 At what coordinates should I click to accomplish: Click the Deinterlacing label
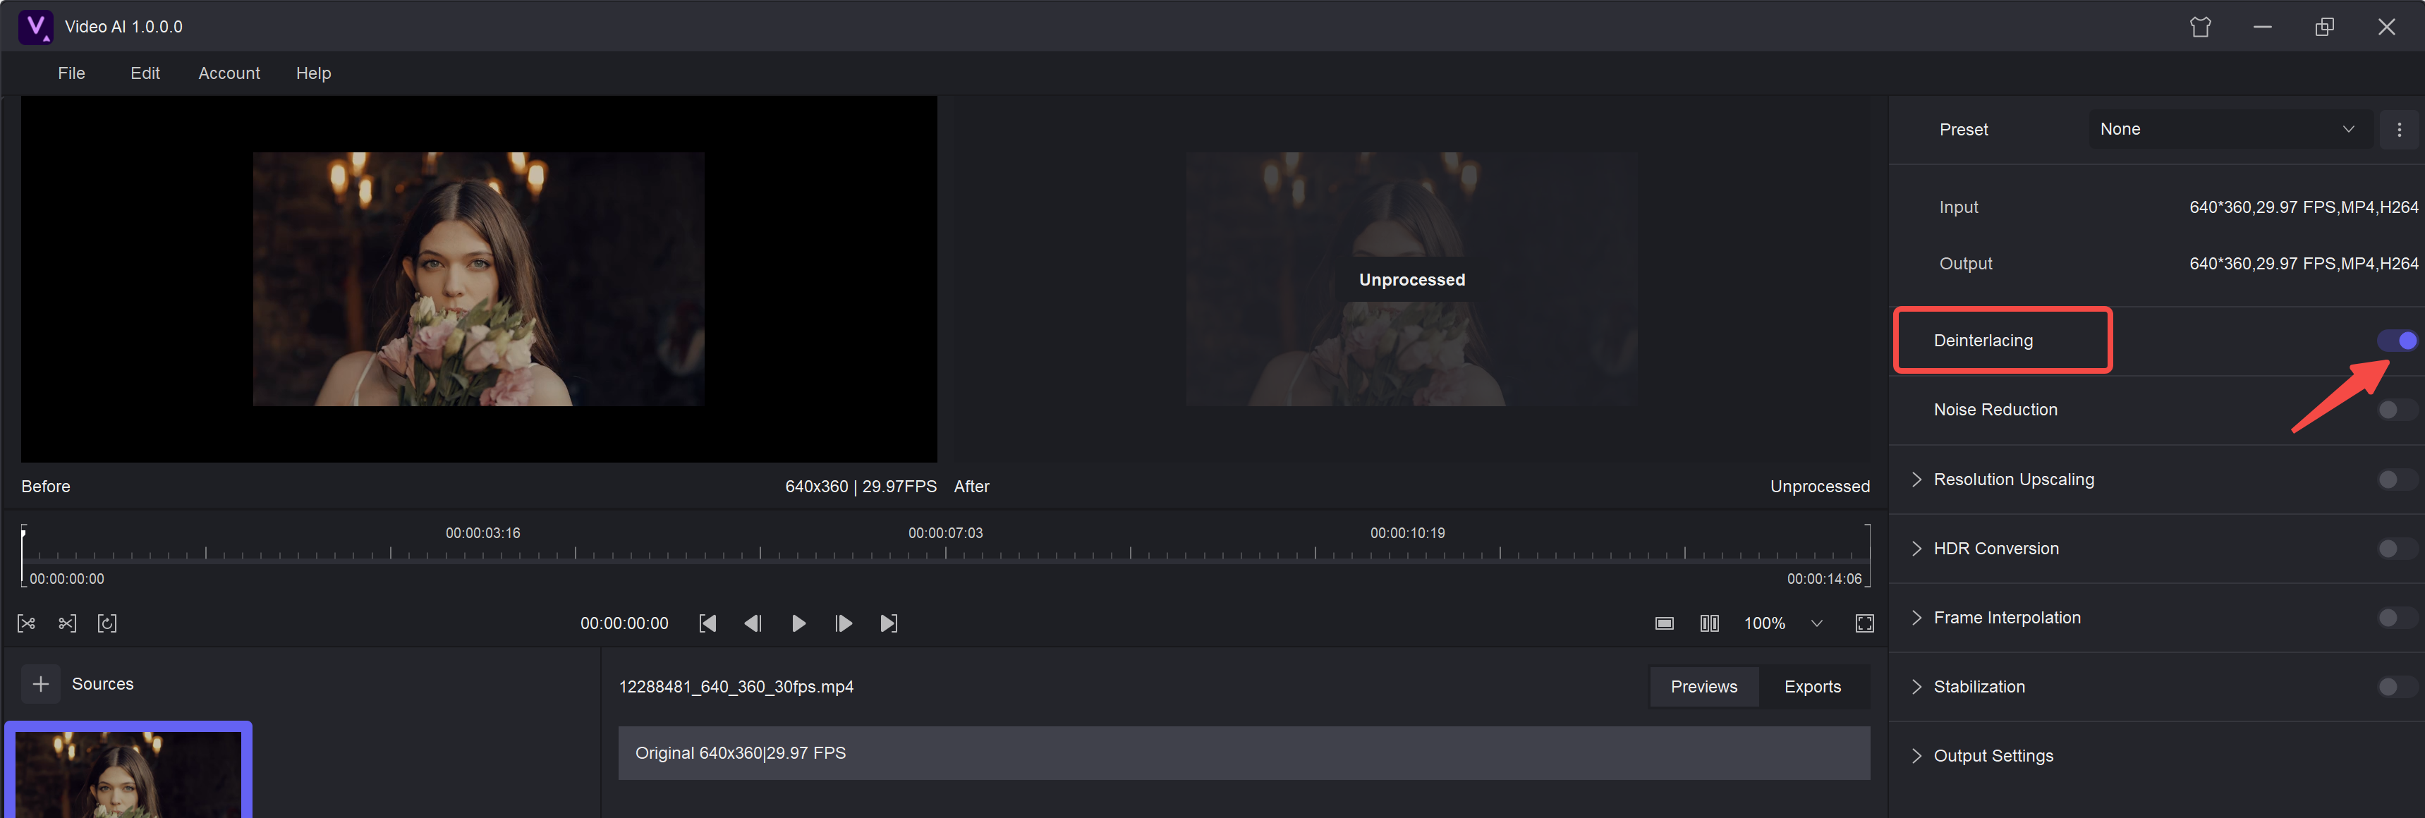point(1983,341)
